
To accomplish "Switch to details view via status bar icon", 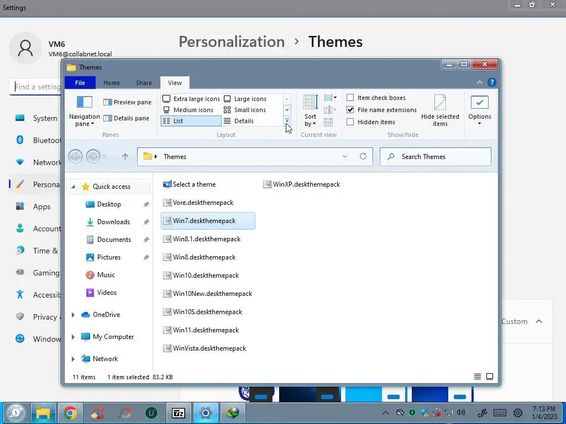I will (477, 377).
